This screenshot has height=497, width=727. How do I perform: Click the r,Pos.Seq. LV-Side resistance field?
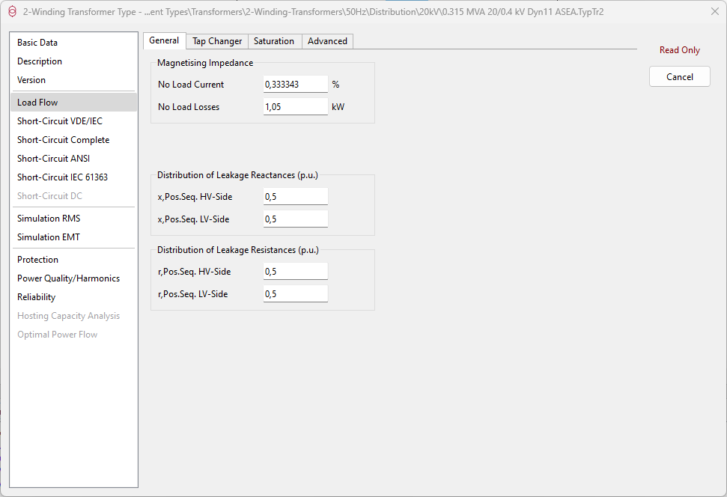tap(295, 294)
